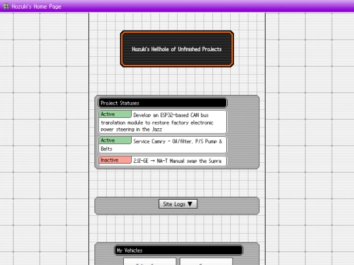Image resolution: width=354 pixels, height=265 pixels.
Task: Click the gray area right of Project Statuses list
Action: [x=243, y=132]
